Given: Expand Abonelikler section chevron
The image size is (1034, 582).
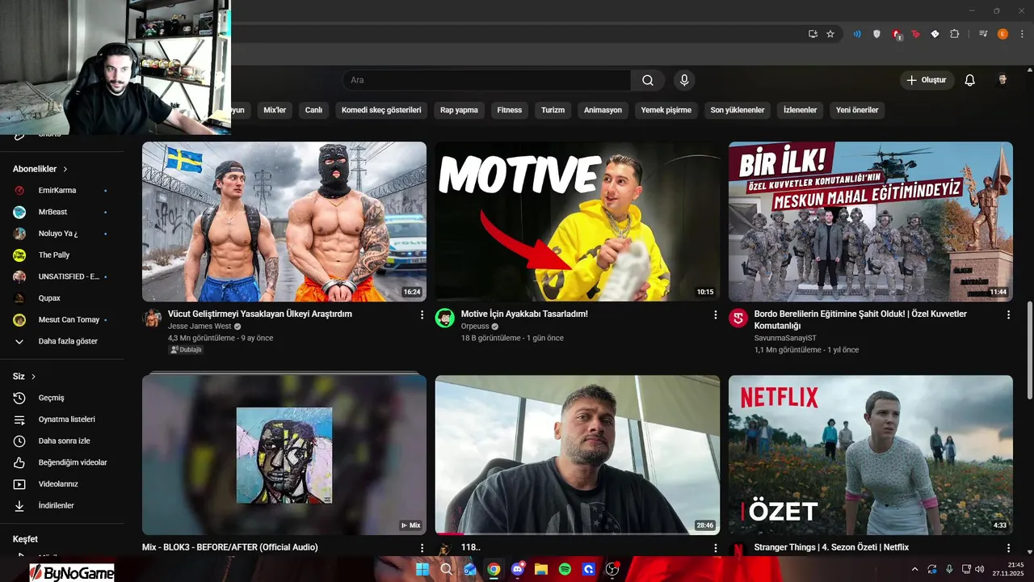Looking at the screenshot, I should (x=65, y=169).
